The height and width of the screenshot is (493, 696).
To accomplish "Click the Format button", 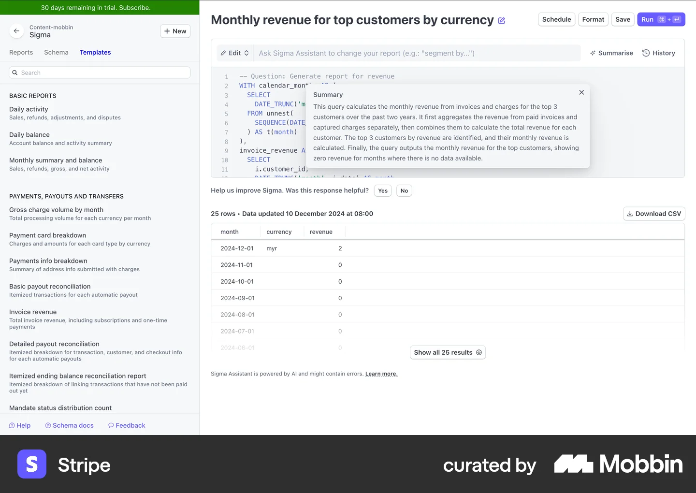I will click(x=593, y=19).
